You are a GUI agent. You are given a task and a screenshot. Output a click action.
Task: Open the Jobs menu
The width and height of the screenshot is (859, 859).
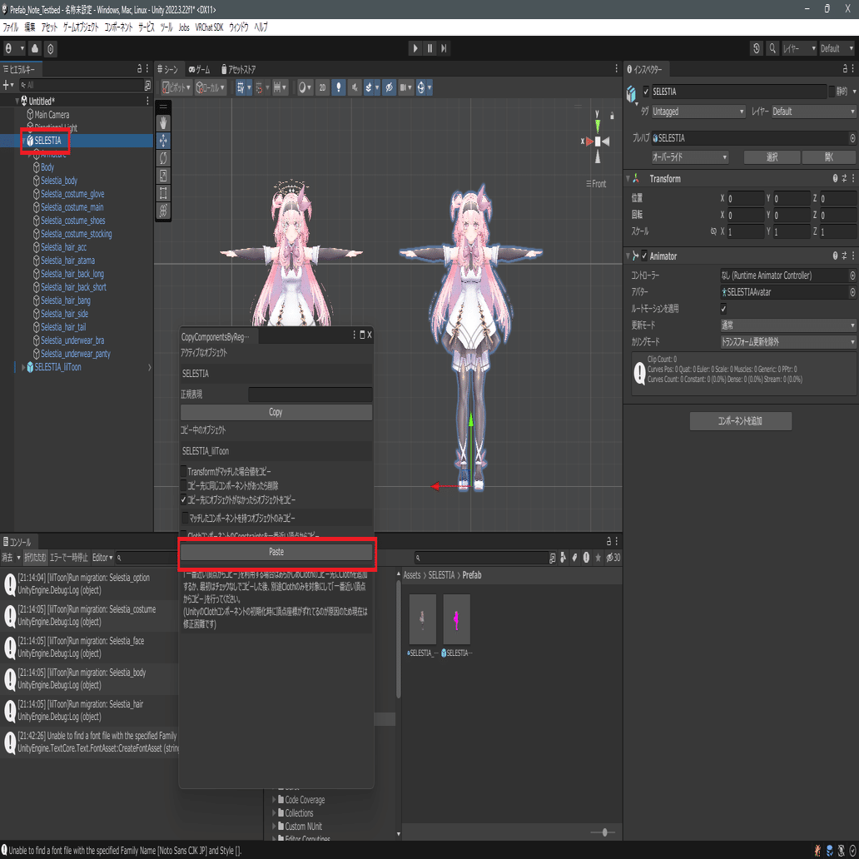click(x=184, y=27)
